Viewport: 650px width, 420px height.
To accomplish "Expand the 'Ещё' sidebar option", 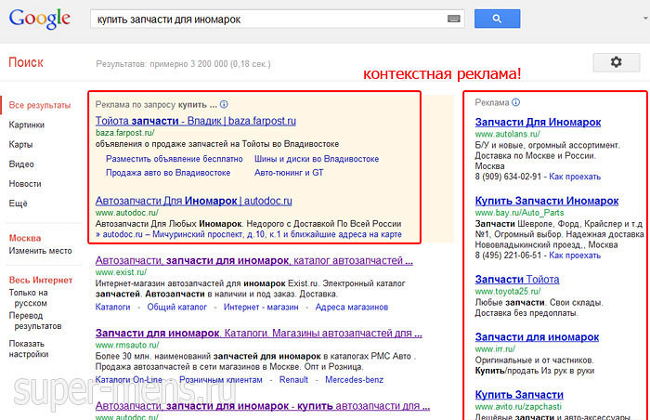I will click(x=19, y=203).
